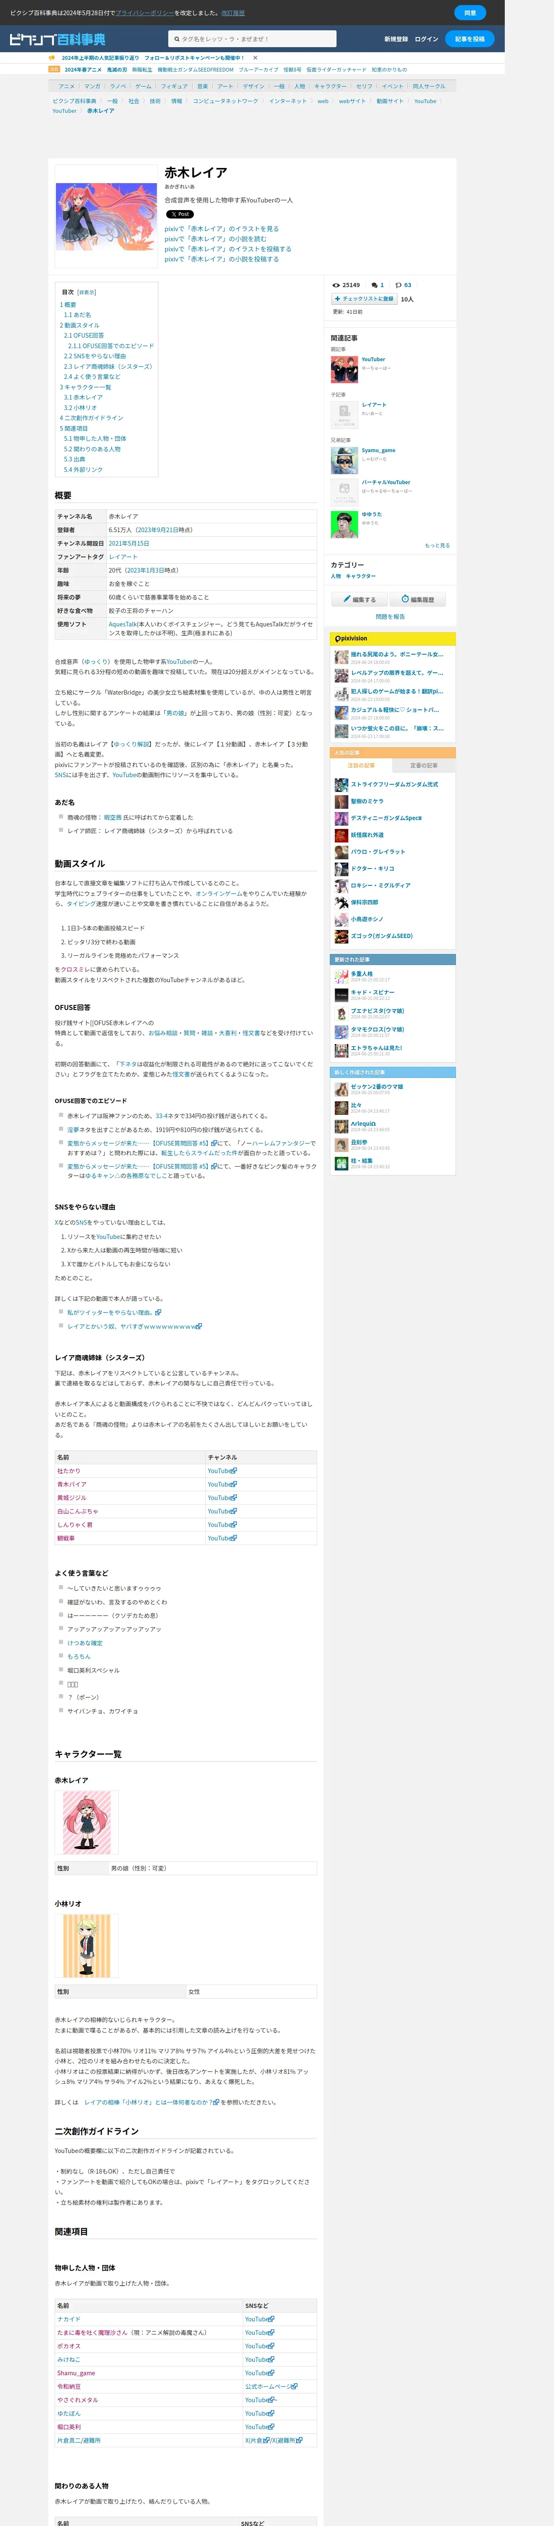Jump to TOC item 4 二次創作ガイドライン
Image resolution: width=554 pixels, height=2526 pixels.
coord(91,418)
